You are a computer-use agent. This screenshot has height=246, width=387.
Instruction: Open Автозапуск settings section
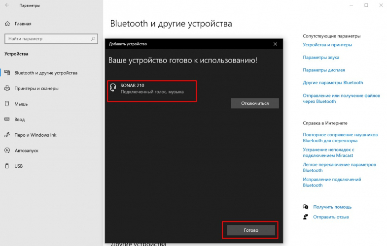click(x=27, y=151)
